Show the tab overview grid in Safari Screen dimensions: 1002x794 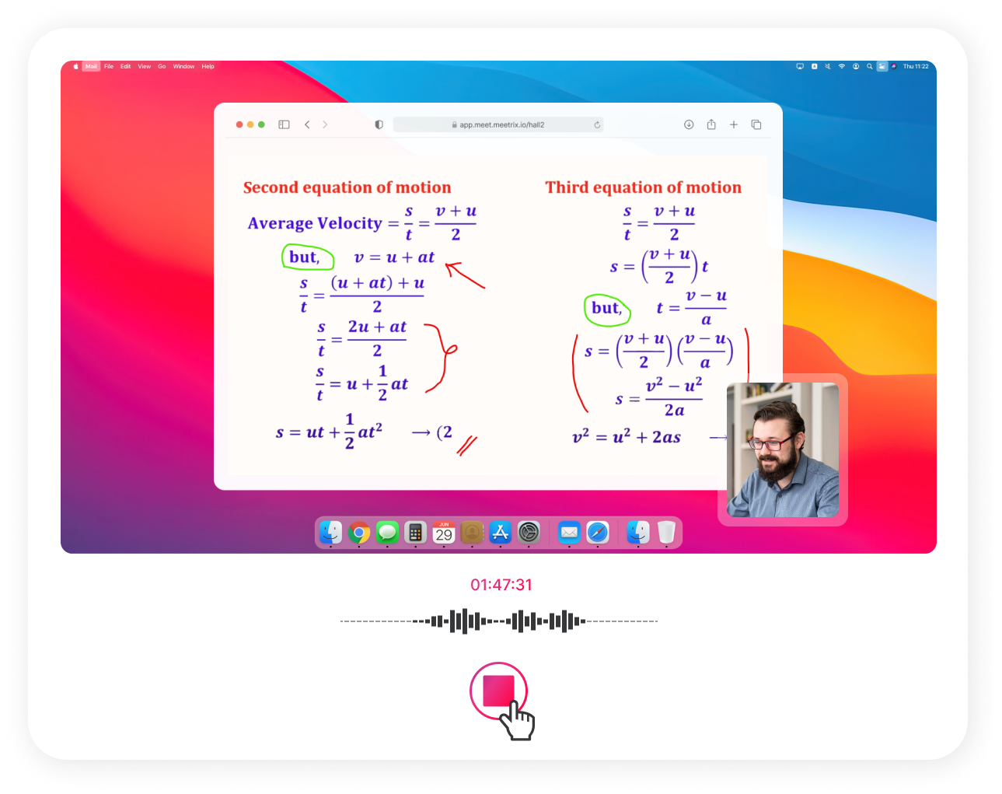(756, 124)
